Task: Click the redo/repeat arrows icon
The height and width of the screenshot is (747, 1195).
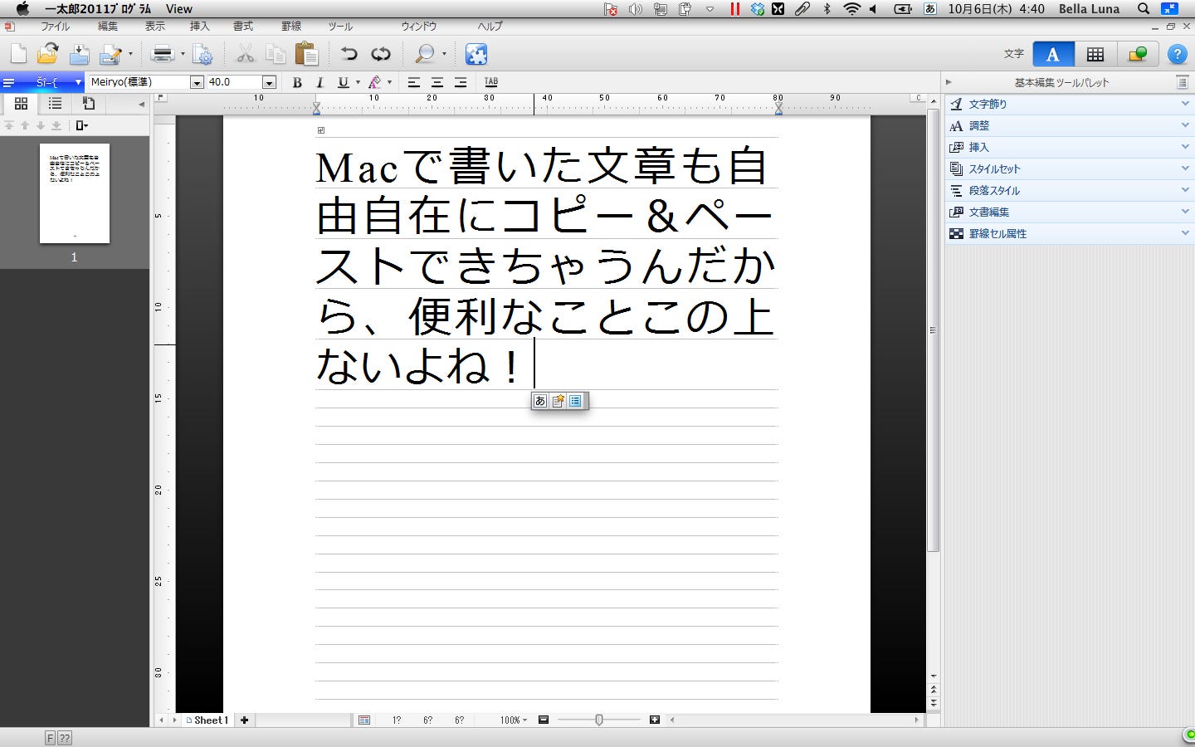Action: click(x=380, y=54)
